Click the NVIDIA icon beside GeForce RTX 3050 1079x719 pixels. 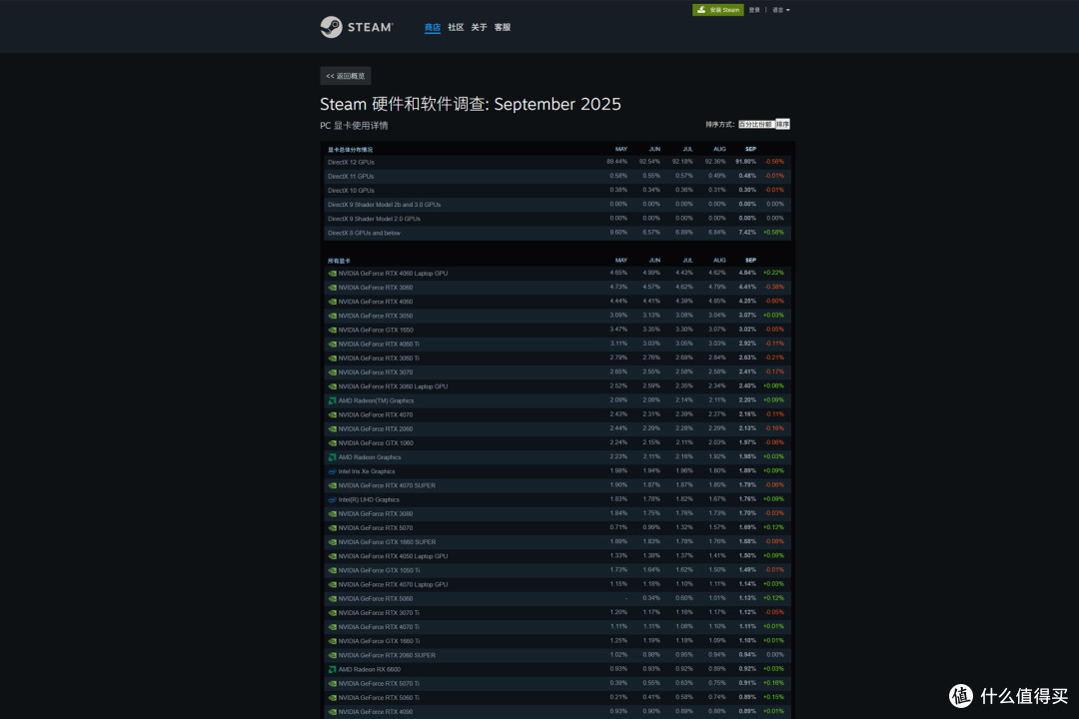[x=333, y=316]
